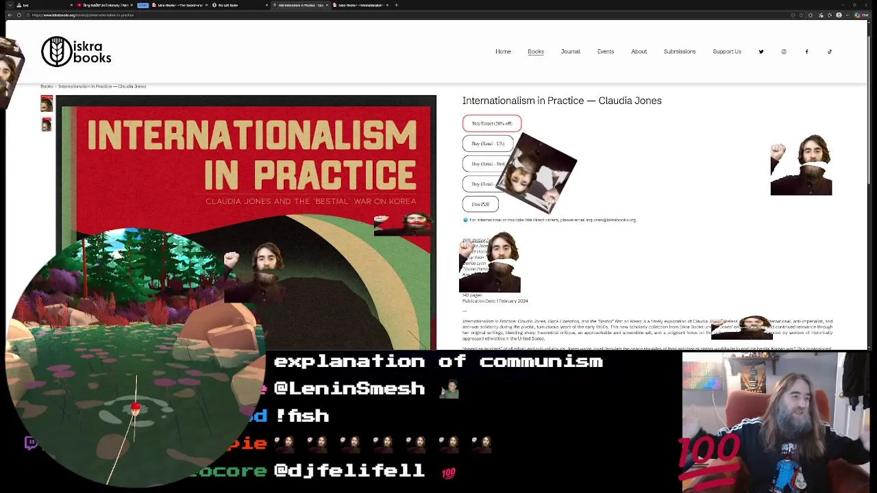Open the TikTok social icon in header
The image size is (877, 493).
point(830,51)
